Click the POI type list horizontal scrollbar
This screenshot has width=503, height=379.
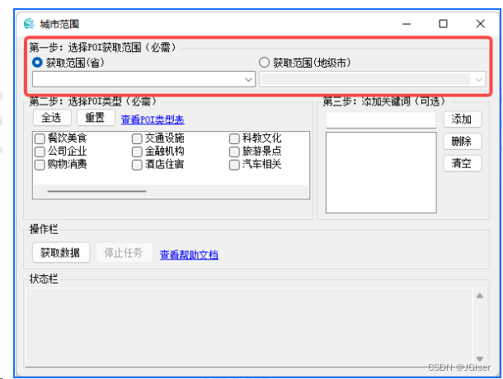(x=96, y=191)
